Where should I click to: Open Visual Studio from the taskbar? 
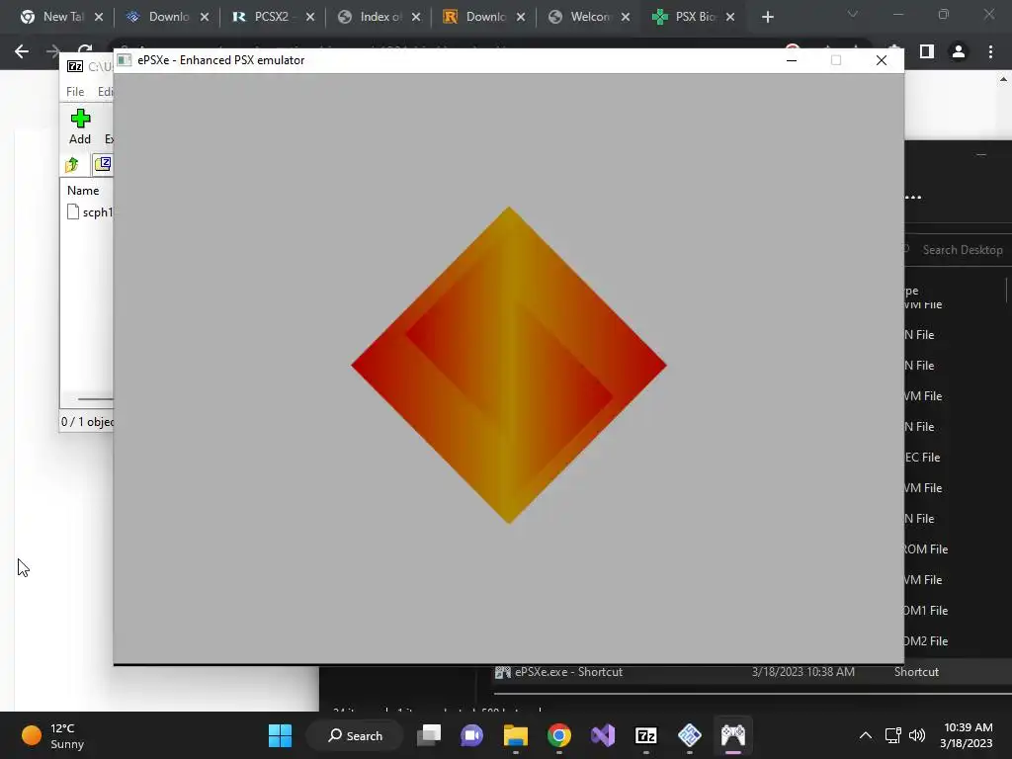click(603, 735)
